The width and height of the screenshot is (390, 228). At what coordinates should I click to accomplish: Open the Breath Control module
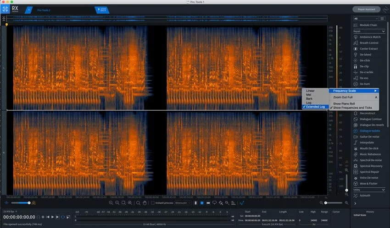366,43
